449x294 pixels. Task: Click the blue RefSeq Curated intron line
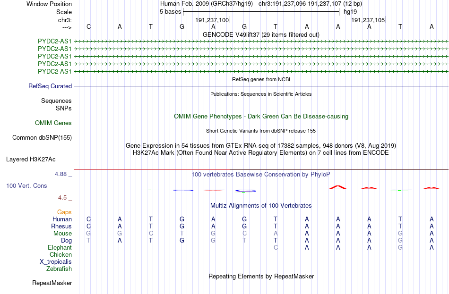261,86
